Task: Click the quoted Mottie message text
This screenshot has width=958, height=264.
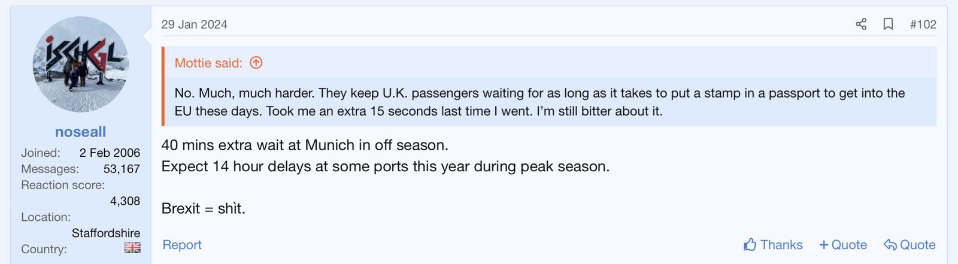Action: coord(539,102)
